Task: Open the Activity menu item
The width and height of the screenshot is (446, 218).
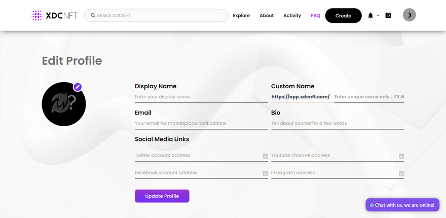Action: pos(292,16)
